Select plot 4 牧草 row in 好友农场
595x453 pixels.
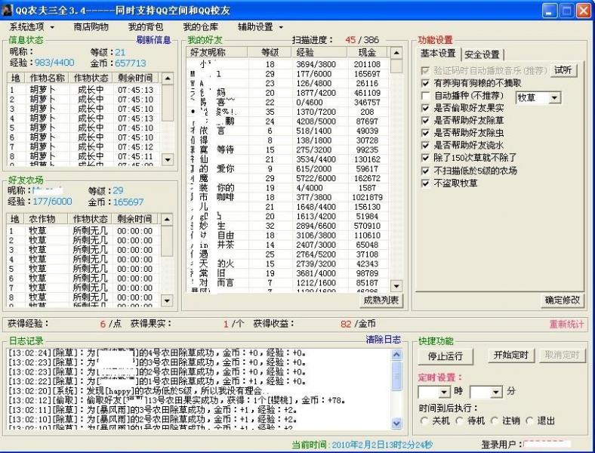84,260
